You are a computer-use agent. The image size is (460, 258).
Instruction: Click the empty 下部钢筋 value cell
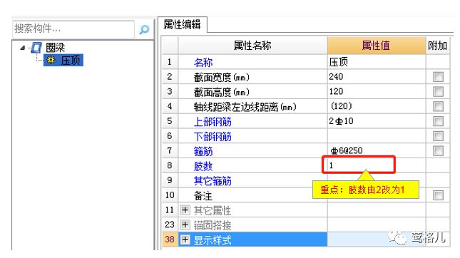[377, 136]
